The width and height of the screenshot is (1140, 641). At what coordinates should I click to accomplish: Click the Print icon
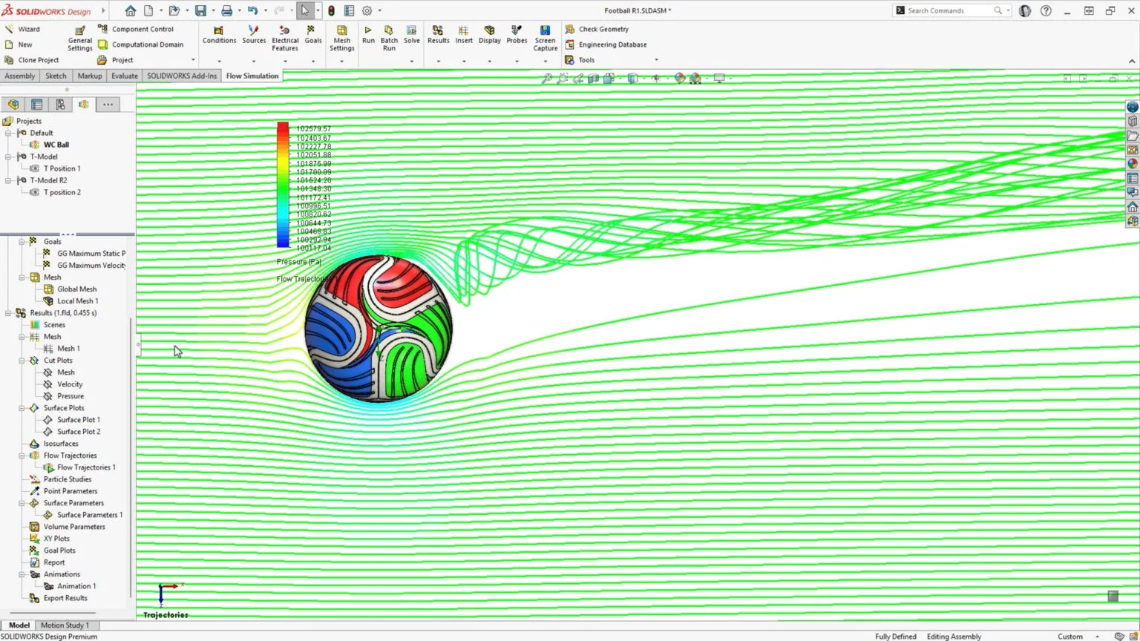[x=226, y=10]
